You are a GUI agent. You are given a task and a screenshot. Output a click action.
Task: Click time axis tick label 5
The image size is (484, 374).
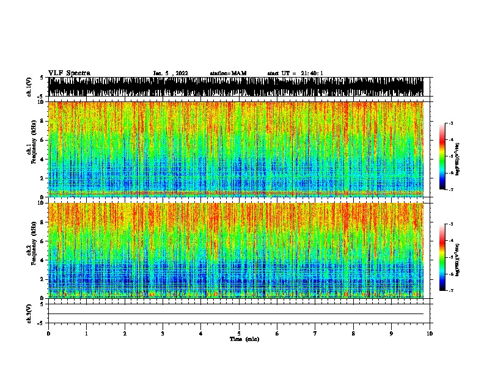click(239, 334)
